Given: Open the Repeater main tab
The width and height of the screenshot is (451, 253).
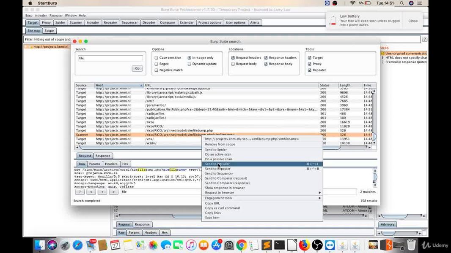Looking at the screenshot, I should [x=110, y=23].
